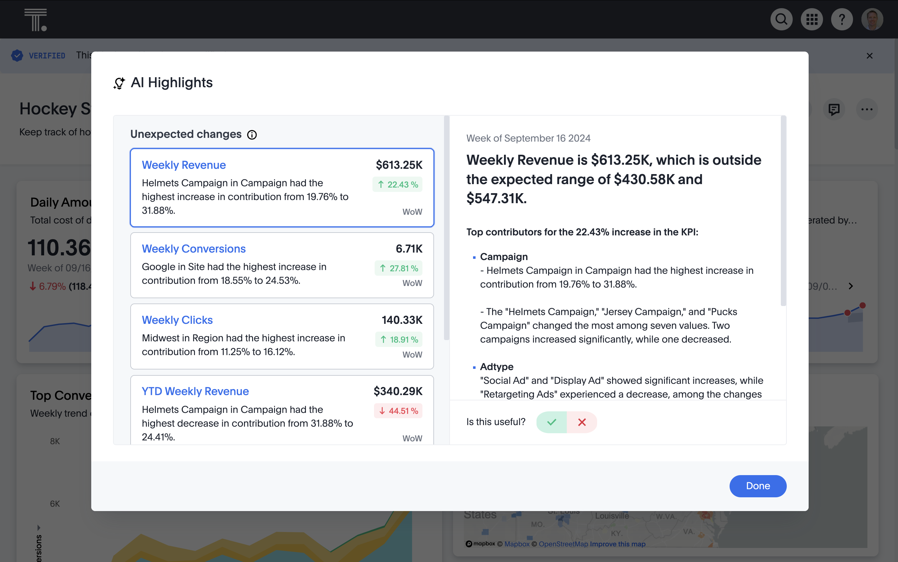Click the Weekly Revenue headline text
The width and height of the screenshot is (898, 562).
[614, 179]
